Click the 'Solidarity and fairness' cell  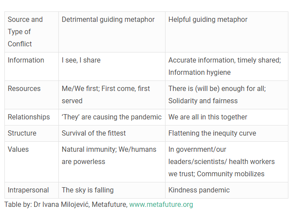point(203,101)
